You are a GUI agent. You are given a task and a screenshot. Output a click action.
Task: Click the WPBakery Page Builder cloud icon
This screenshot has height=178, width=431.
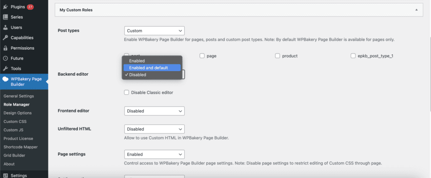[x=5, y=79]
